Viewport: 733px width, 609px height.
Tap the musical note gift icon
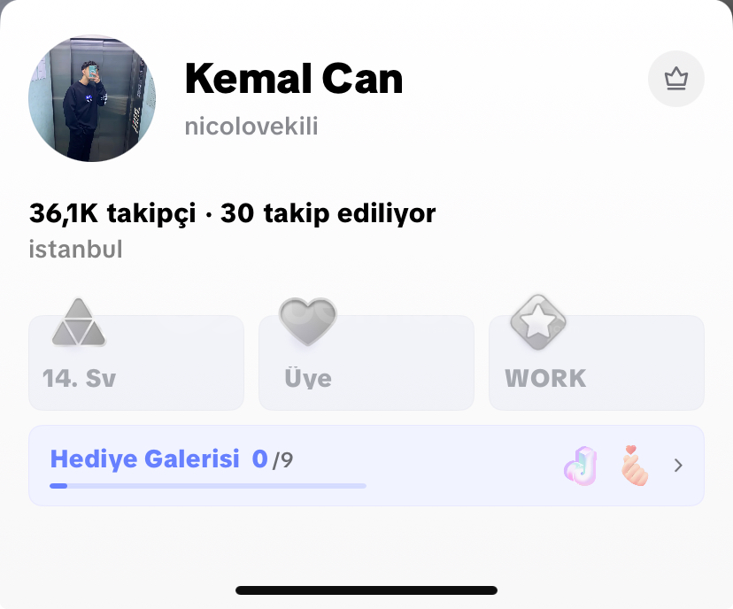[x=581, y=466]
